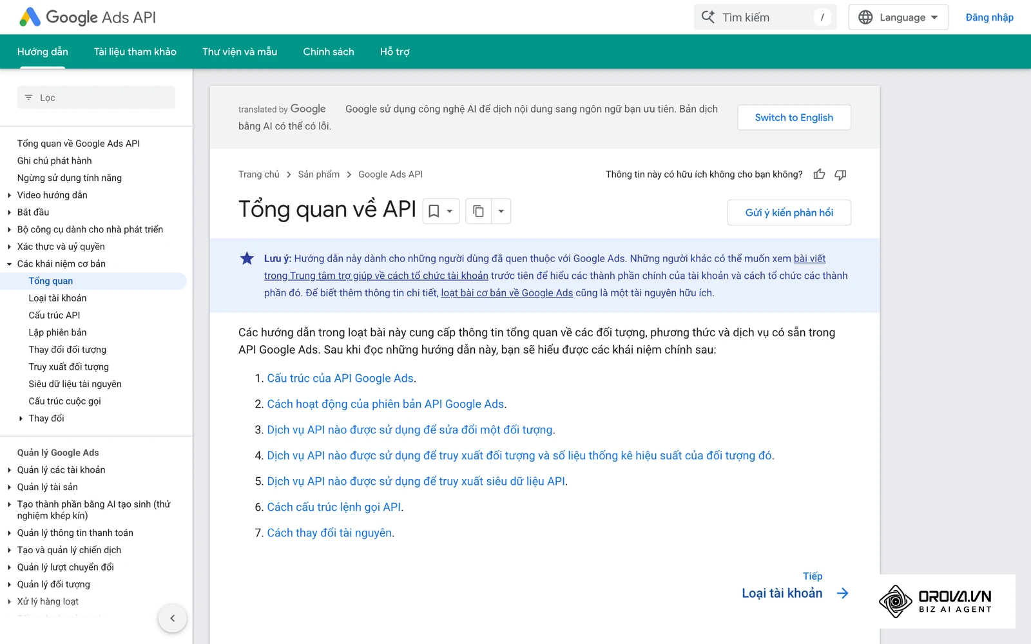Click the filter icon in Lọc box
The image size is (1031, 644).
[x=28, y=98]
